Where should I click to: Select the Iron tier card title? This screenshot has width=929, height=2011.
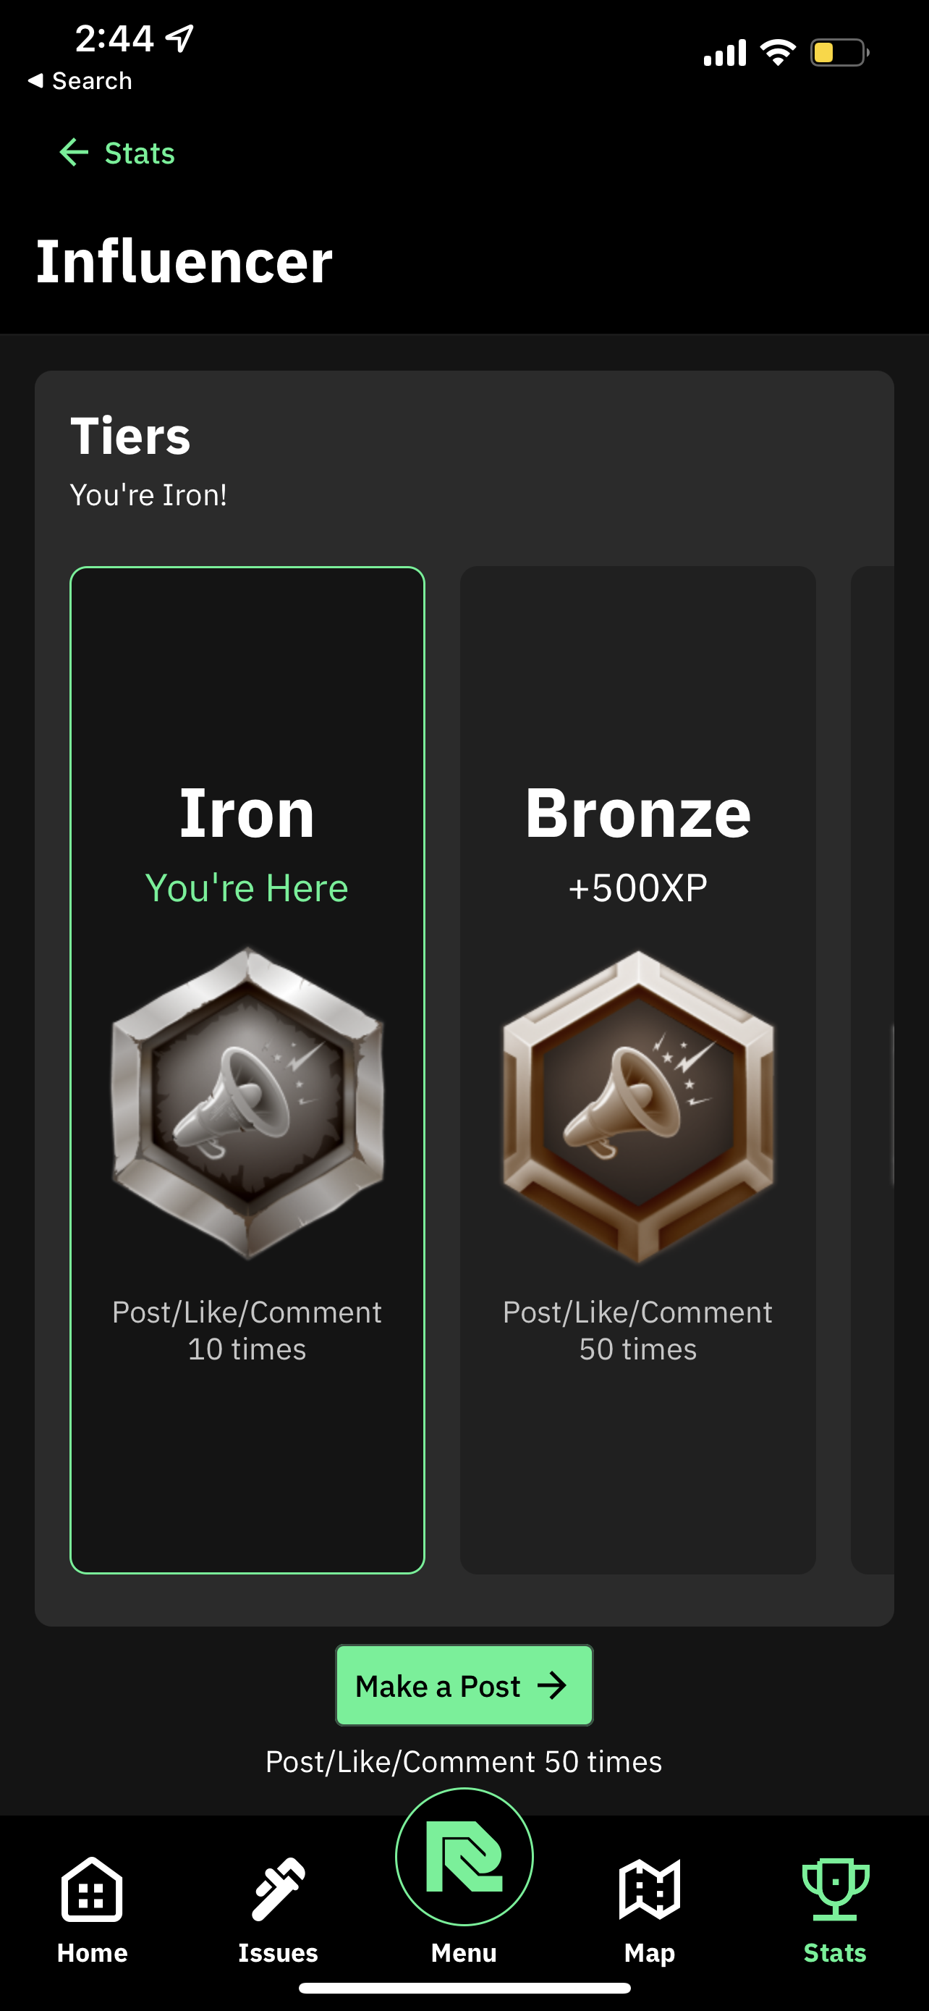[x=247, y=814]
